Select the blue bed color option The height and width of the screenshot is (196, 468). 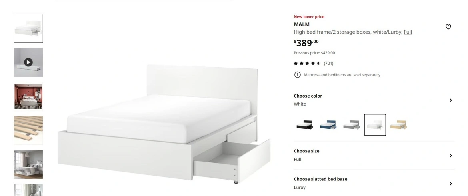[328, 125]
